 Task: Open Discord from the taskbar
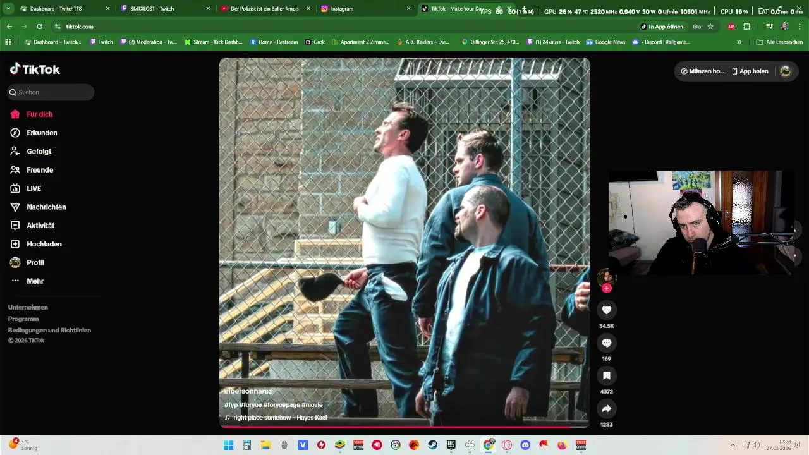[x=525, y=445]
